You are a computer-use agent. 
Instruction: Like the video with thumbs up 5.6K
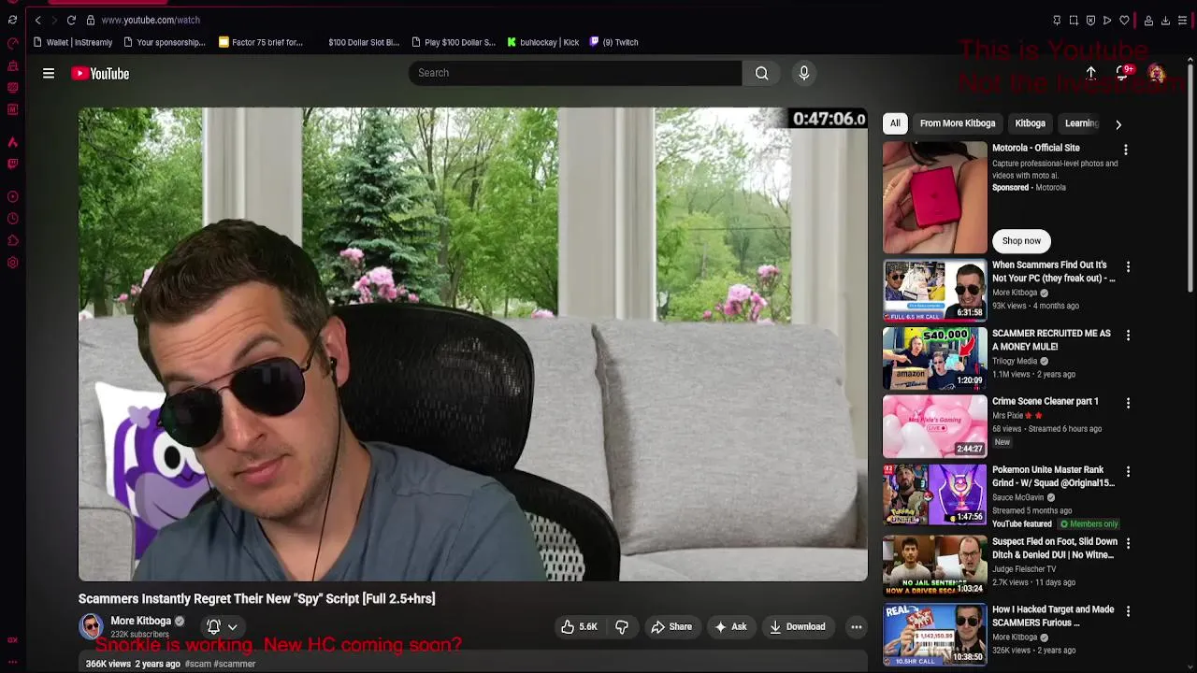pyautogui.click(x=579, y=627)
